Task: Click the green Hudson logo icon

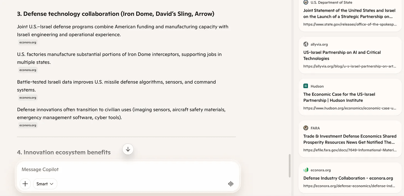Action: click(x=306, y=86)
